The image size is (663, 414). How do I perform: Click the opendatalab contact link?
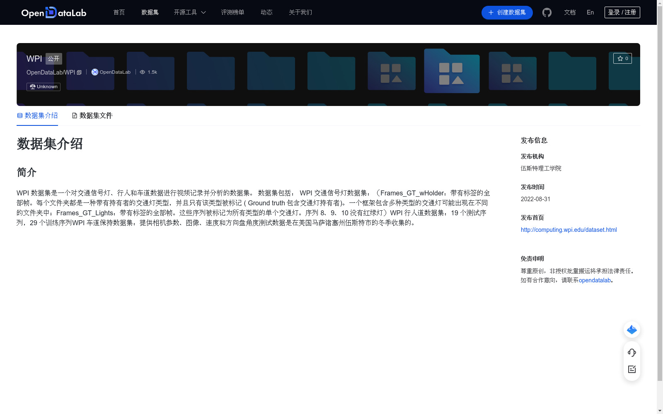tap(595, 280)
